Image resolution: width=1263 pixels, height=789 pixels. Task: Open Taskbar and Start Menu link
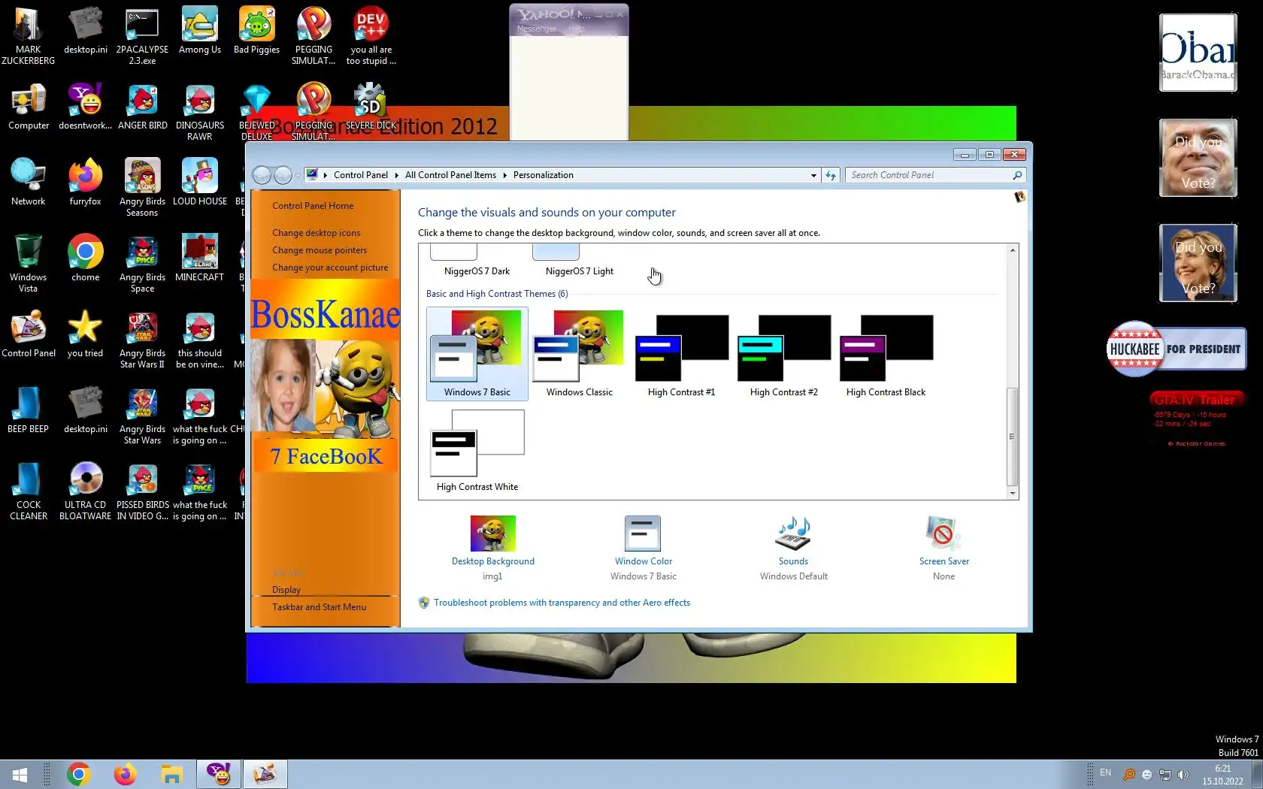(319, 607)
